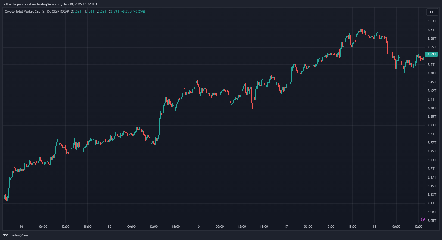Click the close value C3.53T in the legend
Image resolution: width=442 pixels, height=240 pixels.
pyautogui.click(x=114, y=11)
